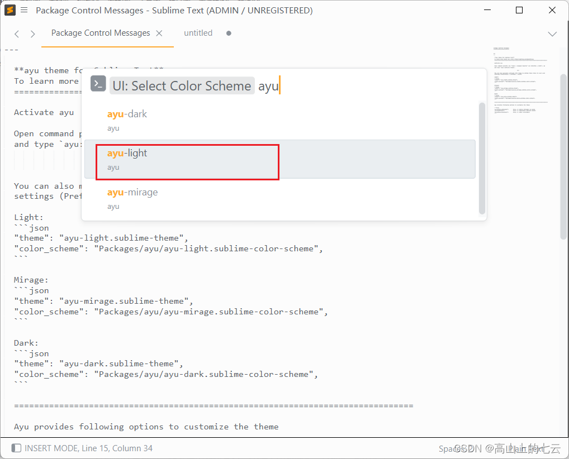Select the ayu-mirage color scheme
The image size is (569, 459).
pos(280,198)
